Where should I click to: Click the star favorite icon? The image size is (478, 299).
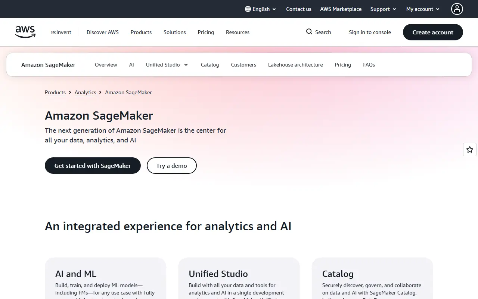point(470,149)
